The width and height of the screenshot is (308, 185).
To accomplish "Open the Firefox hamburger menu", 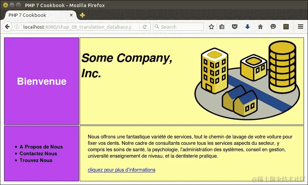I will click(x=301, y=27).
